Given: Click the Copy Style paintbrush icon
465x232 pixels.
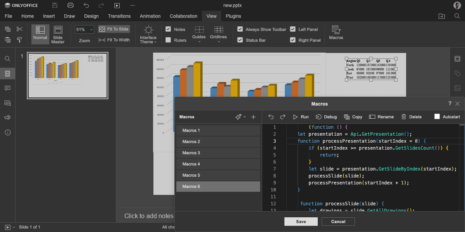Looking at the screenshot, I should click(x=20, y=39).
